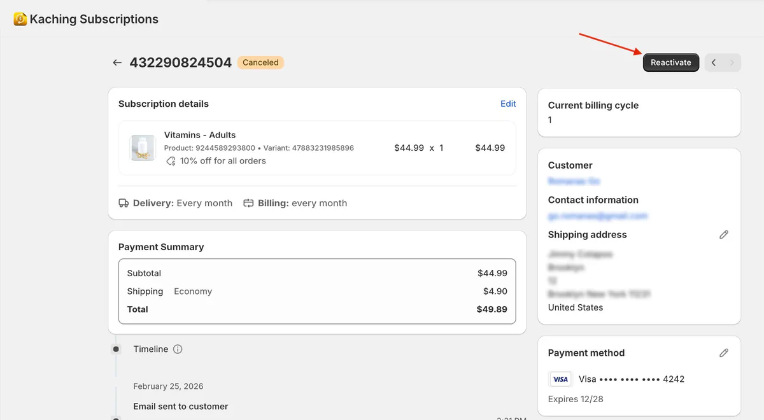This screenshot has height=420, width=764.
Task: Click the Customer heading
Action: click(x=570, y=165)
